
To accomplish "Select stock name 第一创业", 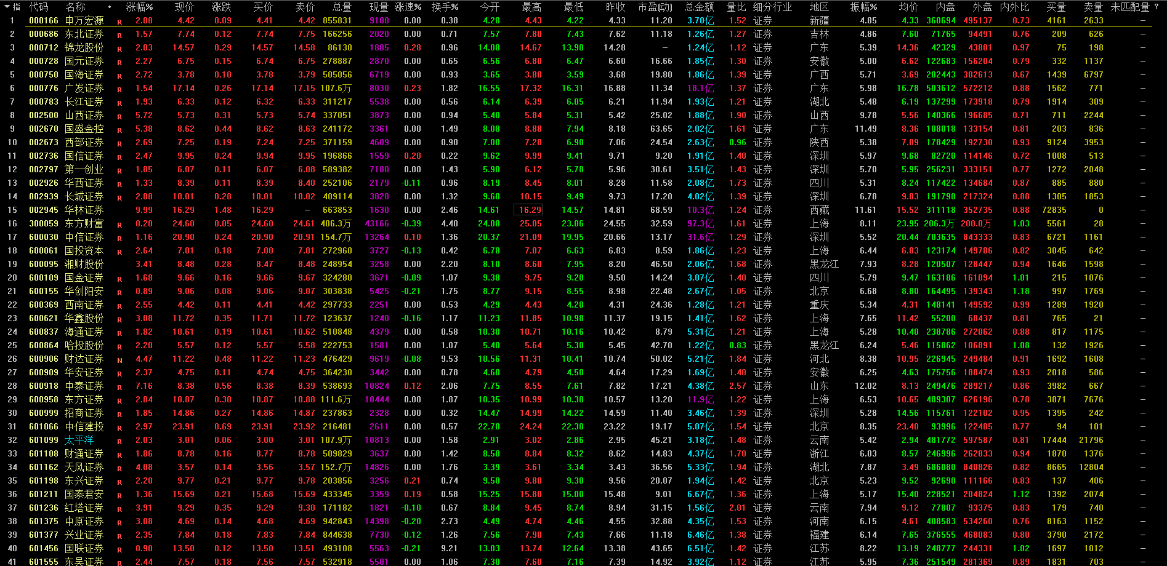I will 84,169.
